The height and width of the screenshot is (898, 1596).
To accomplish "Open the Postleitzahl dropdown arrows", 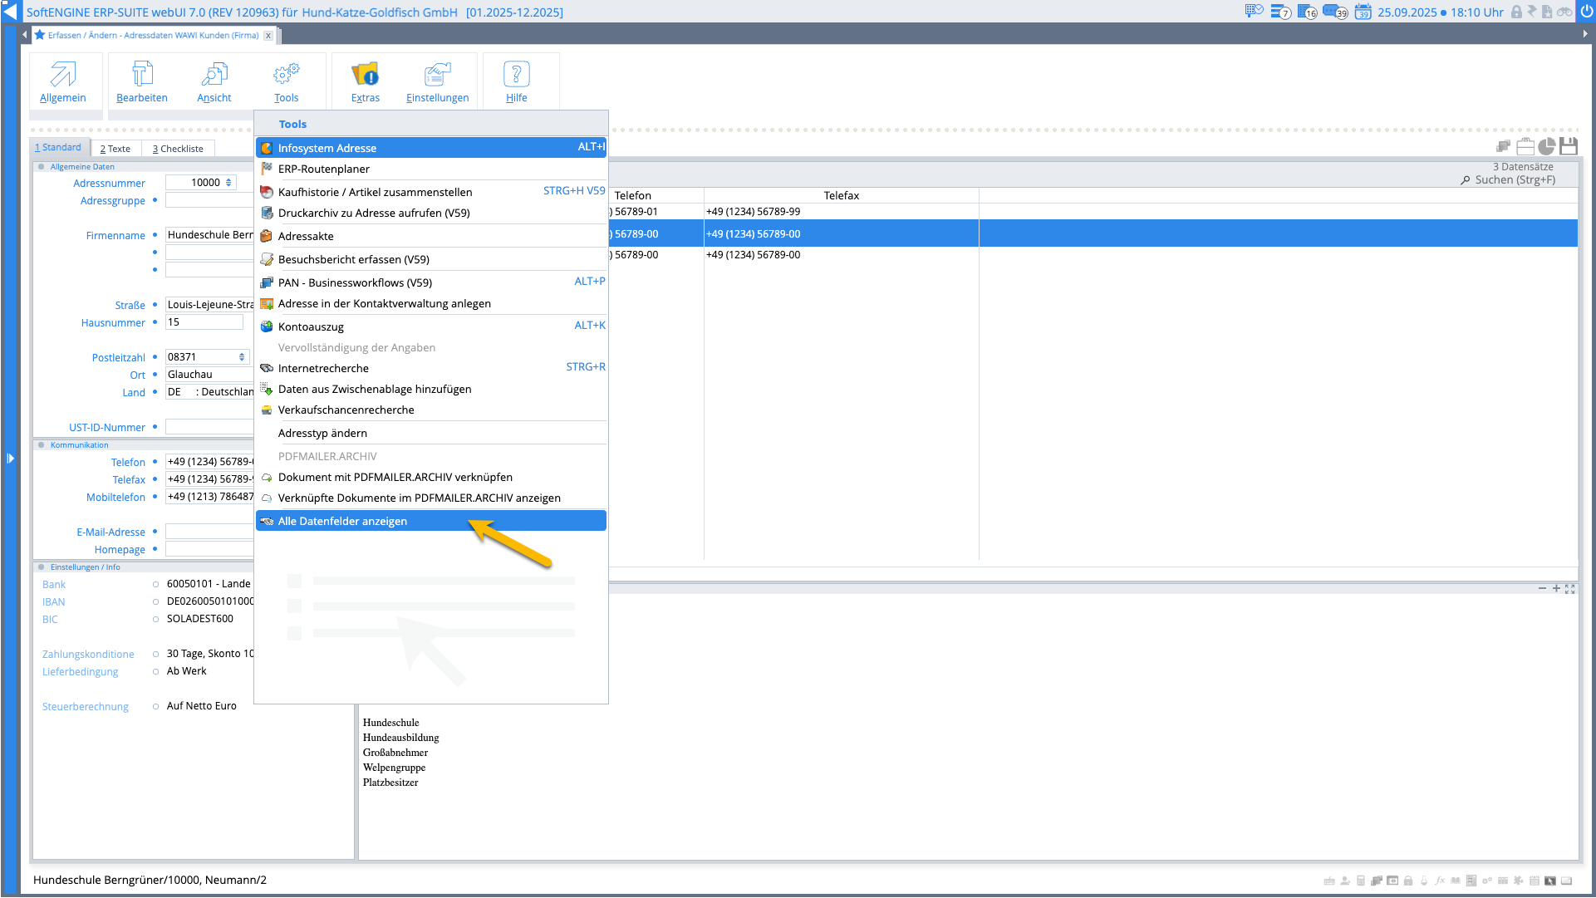I will pos(242,357).
